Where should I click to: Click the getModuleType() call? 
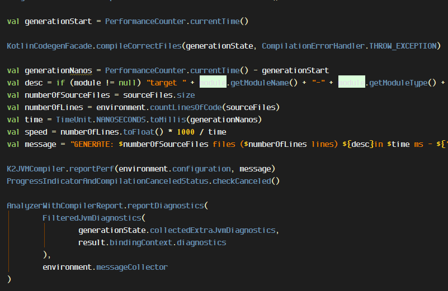(x=403, y=83)
